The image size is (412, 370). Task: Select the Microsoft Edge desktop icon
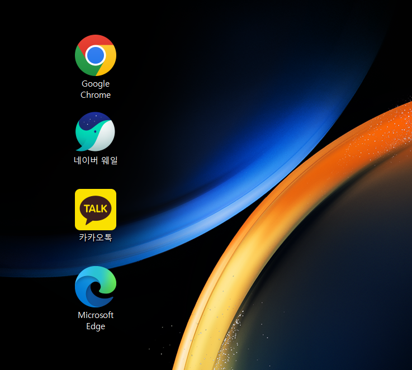click(x=96, y=286)
